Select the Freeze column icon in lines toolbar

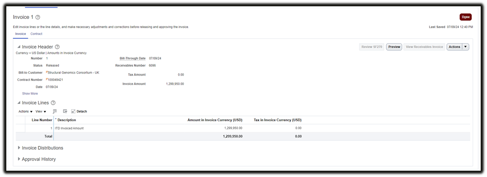54,112
